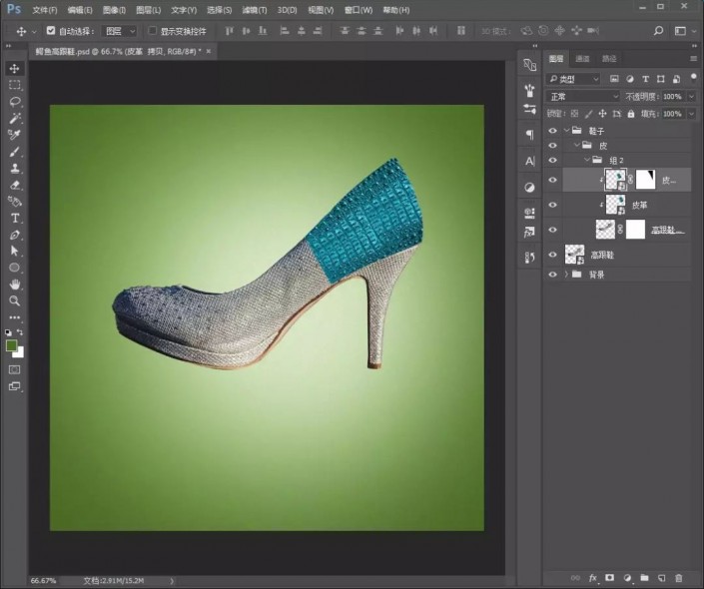This screenshot has width=704, height=589.
Task: Delete layer with the trash icon
Action: (678, 578)
